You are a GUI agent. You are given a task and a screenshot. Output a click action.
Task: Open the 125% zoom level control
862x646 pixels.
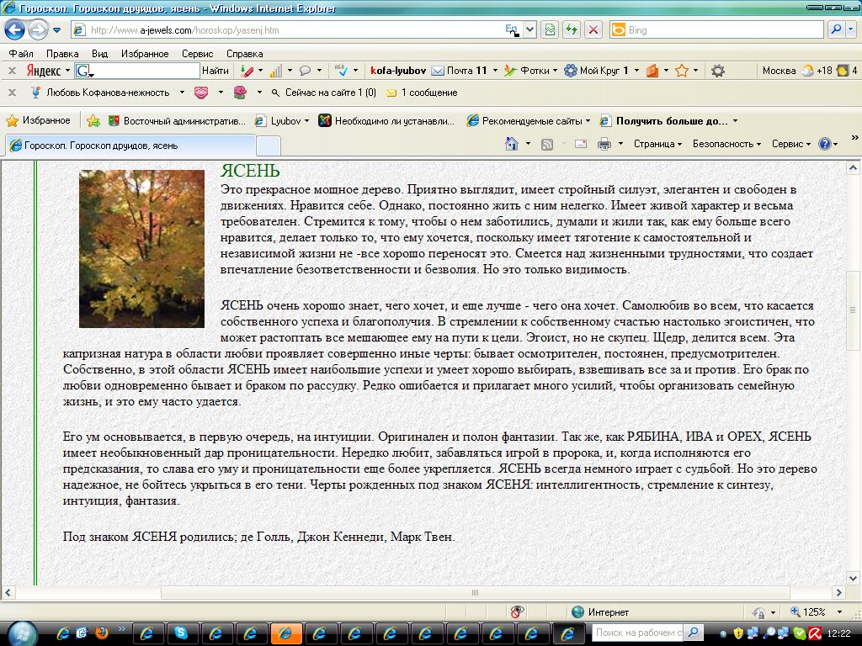[x=816, y=612]
